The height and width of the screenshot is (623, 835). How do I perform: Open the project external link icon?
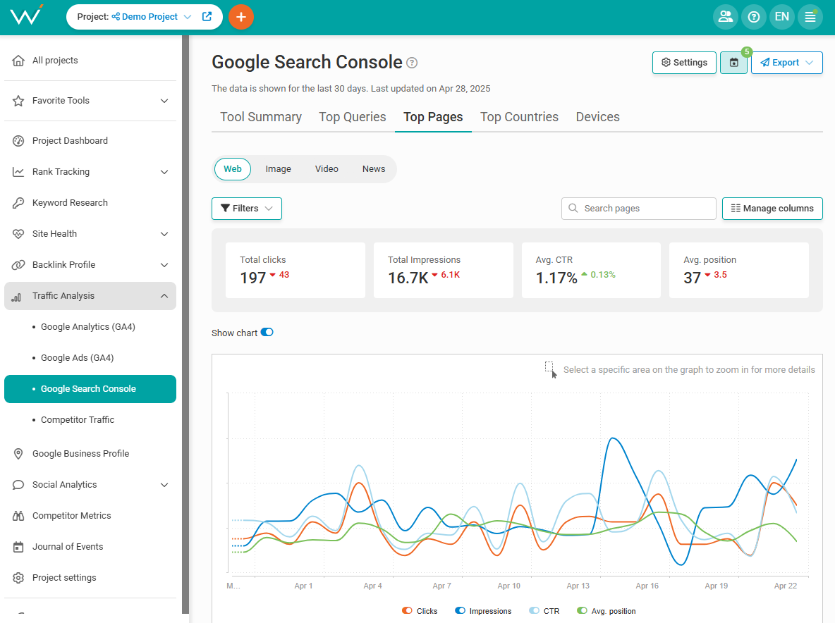[x=207, y=16]
